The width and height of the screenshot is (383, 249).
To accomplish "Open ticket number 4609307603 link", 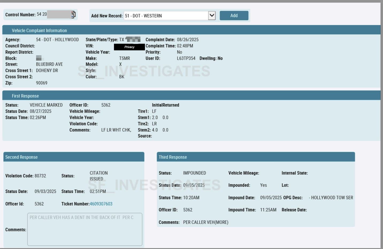I will pyautogui.click(x=101, y=204).
